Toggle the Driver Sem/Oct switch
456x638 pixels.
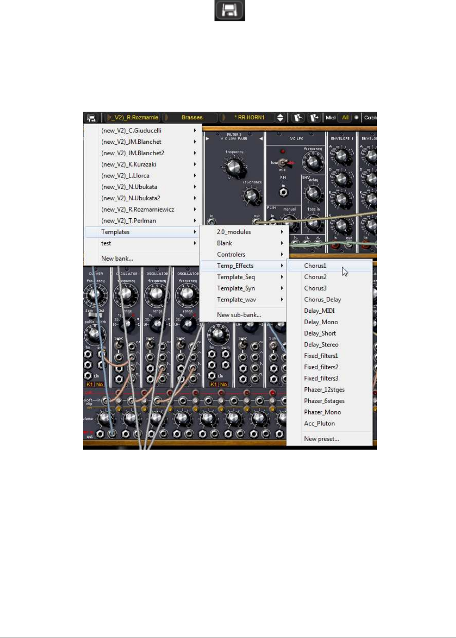[95, 314]
